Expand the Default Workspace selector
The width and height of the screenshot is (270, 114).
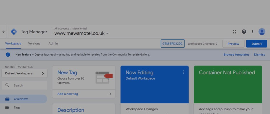pyautogui.click(x=25, y=74)
